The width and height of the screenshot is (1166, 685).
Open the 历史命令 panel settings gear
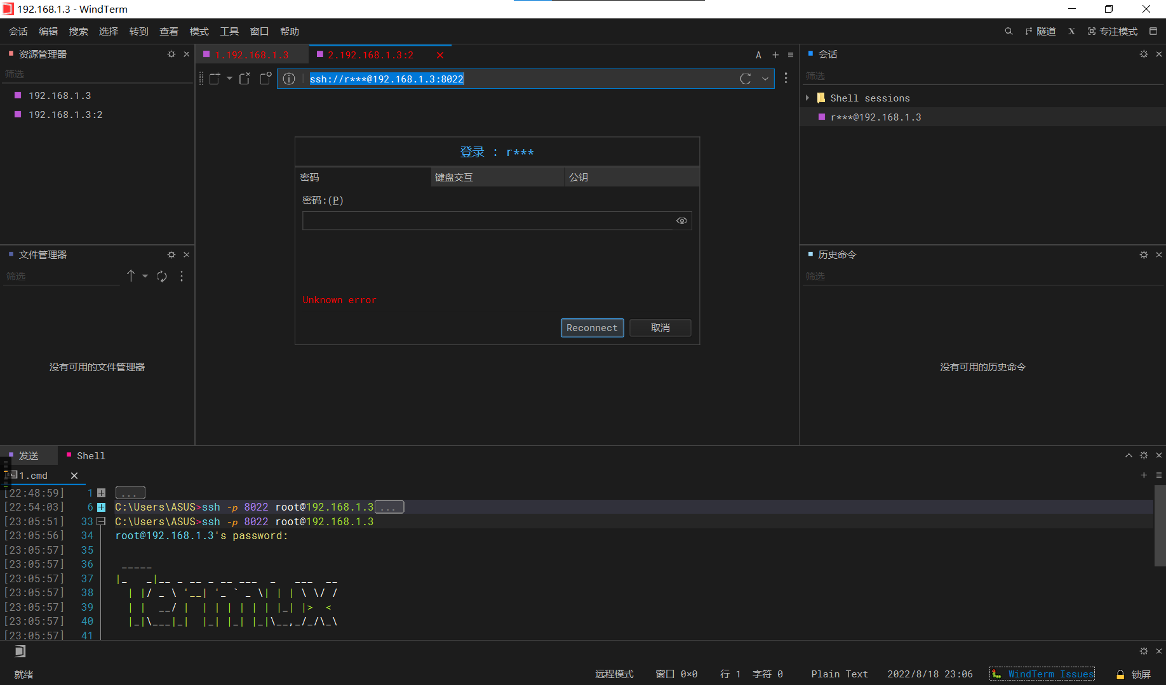click(1144, 254)
